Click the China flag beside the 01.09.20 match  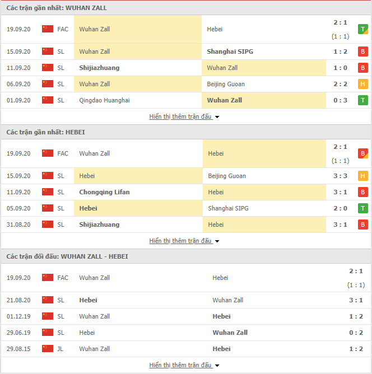click(x=48, y=100)
